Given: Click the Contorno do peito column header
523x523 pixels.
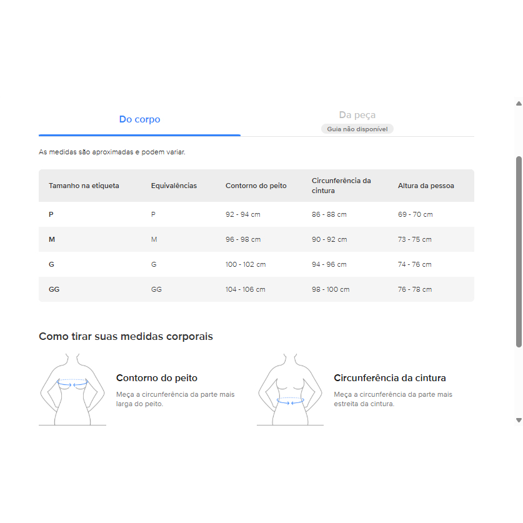Looking at the screenshot, I should point(256,186).
